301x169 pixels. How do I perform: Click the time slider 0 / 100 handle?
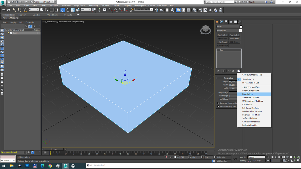click(x=54, y=149)
